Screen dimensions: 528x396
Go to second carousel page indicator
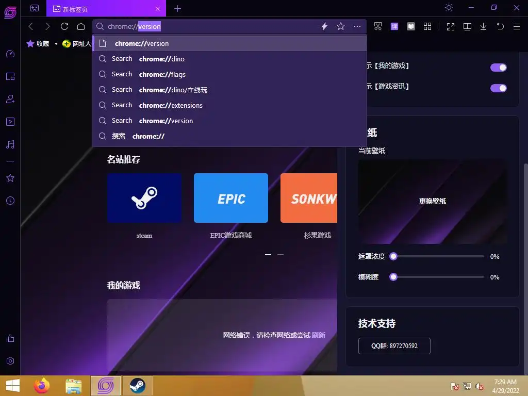(280, 255)
